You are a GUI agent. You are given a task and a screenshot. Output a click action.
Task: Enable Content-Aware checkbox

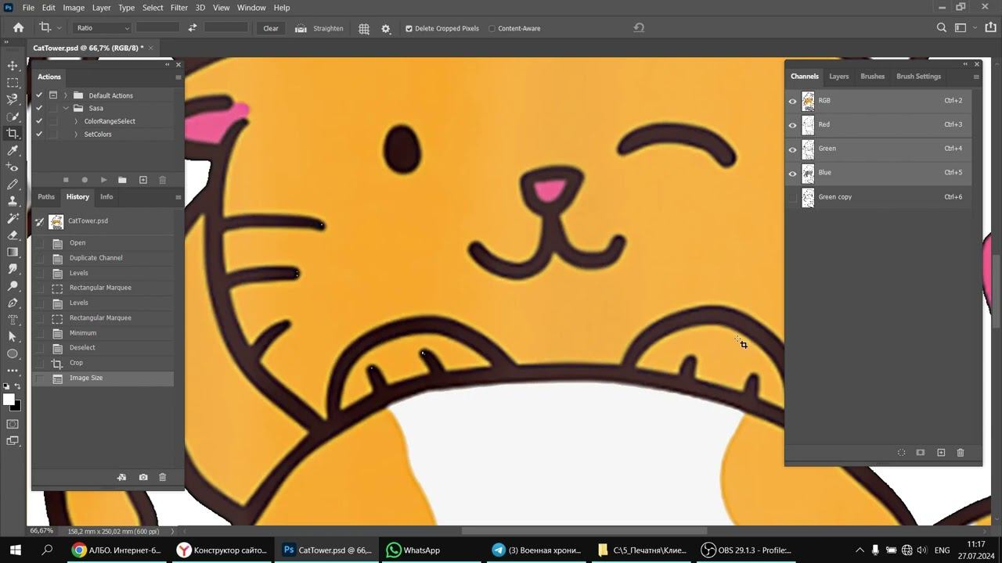[x=492, y=29]
